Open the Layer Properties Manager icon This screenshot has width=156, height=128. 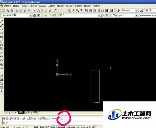(46, 15)
